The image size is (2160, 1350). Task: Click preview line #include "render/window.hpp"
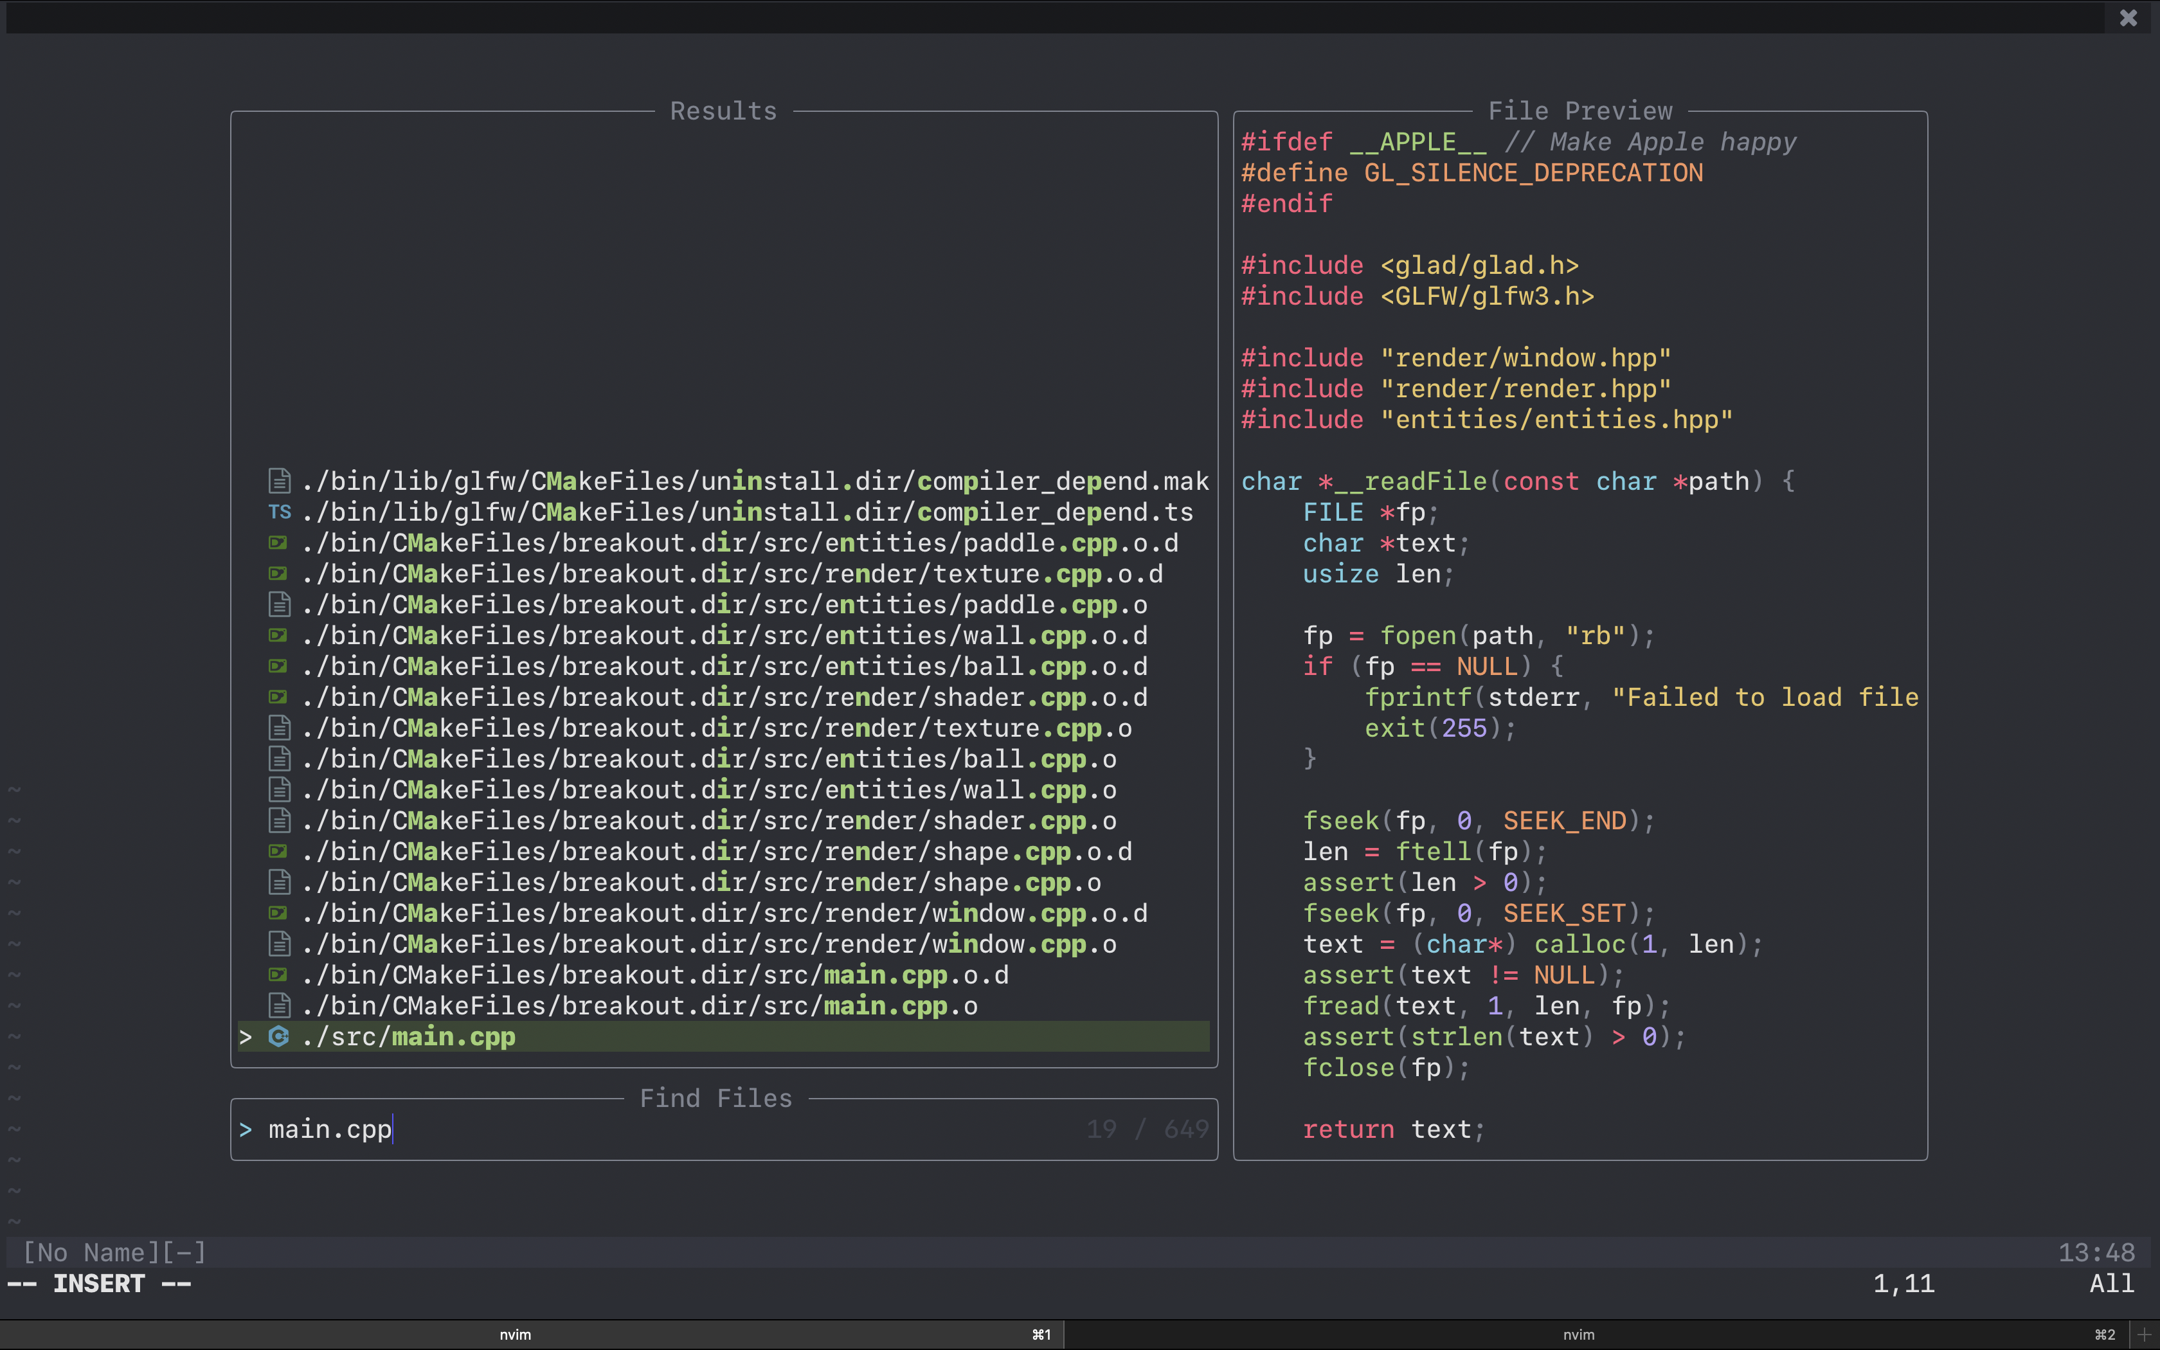tap(1457, 358)
